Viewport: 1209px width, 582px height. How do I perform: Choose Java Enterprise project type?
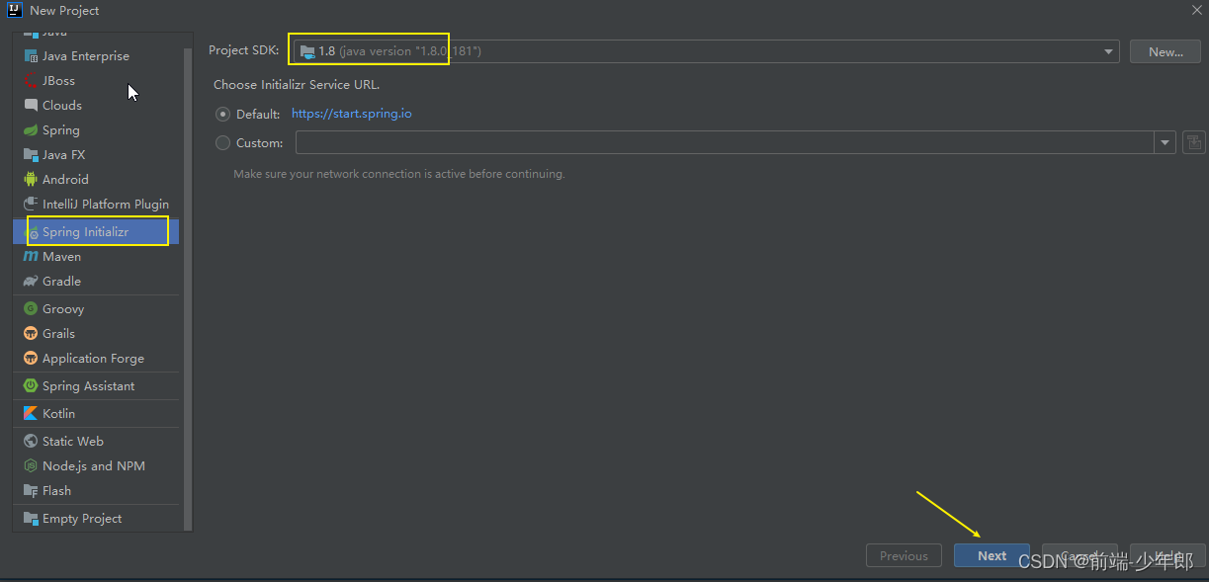[x=97, y=56]
